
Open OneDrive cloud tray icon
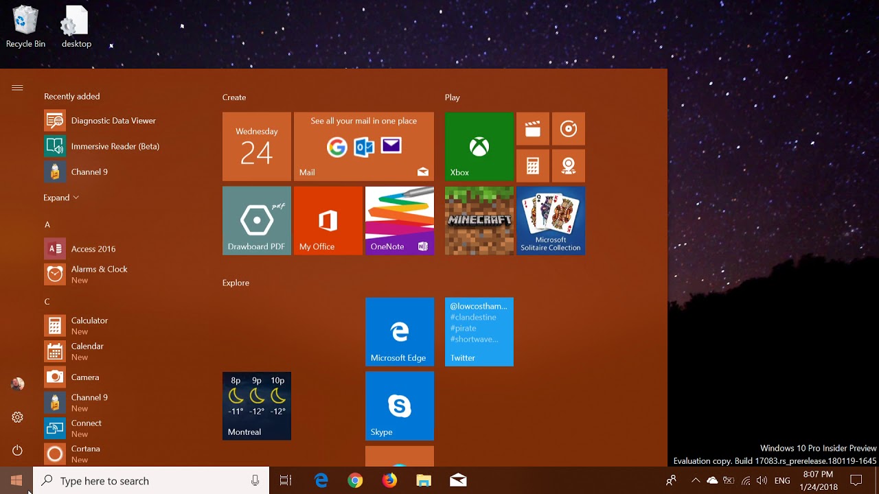pos(712,480)
